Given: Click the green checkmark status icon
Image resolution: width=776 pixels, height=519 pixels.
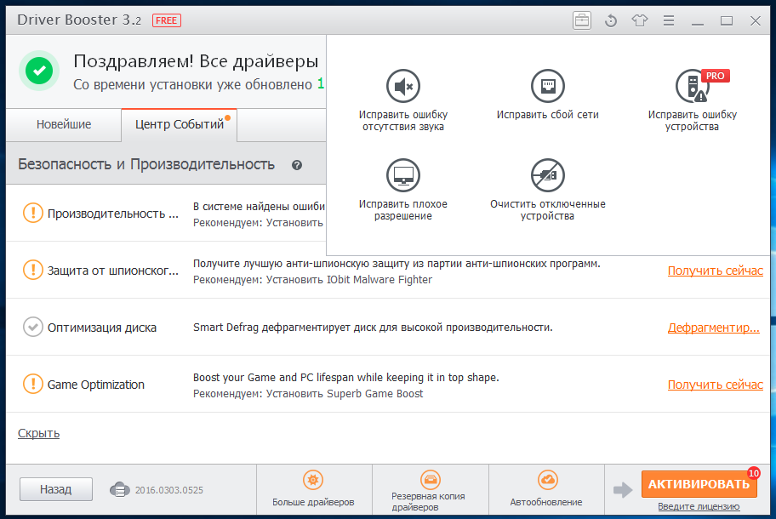Looking at the screenshot, I should (39, 71).
